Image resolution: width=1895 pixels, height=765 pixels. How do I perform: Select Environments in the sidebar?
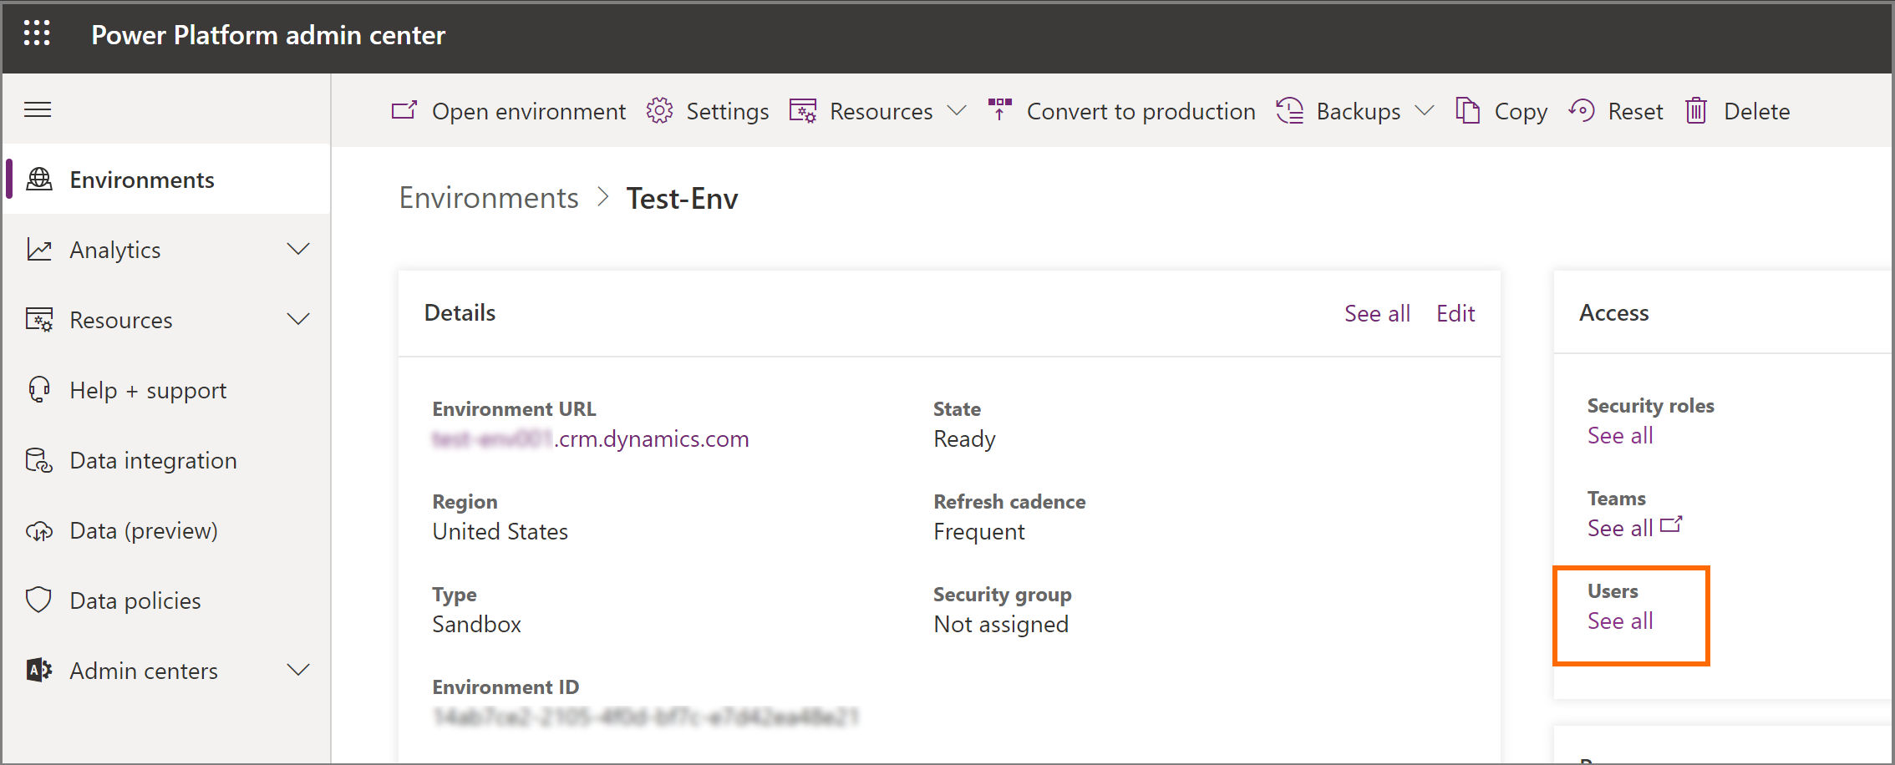click(167, 180)
